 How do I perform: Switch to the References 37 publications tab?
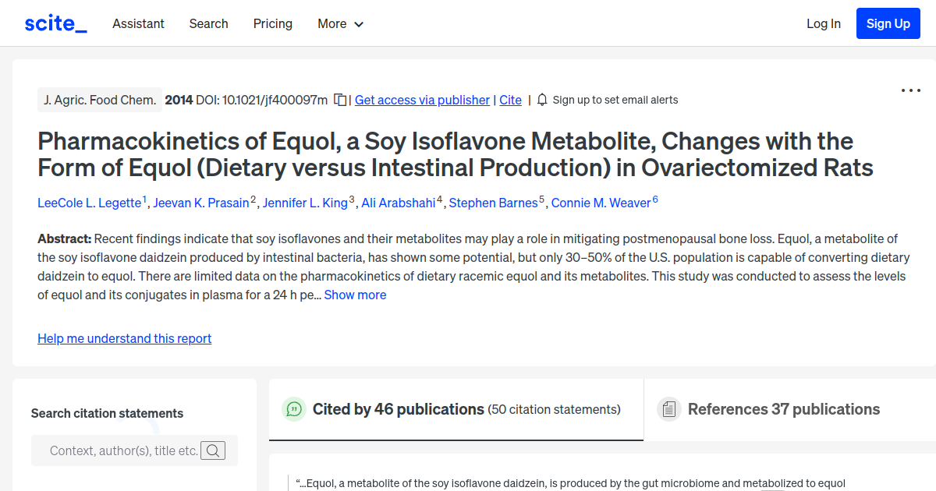coord(783,408)
